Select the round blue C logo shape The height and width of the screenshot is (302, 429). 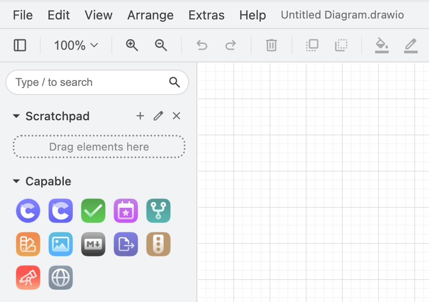tap(28, 210)
